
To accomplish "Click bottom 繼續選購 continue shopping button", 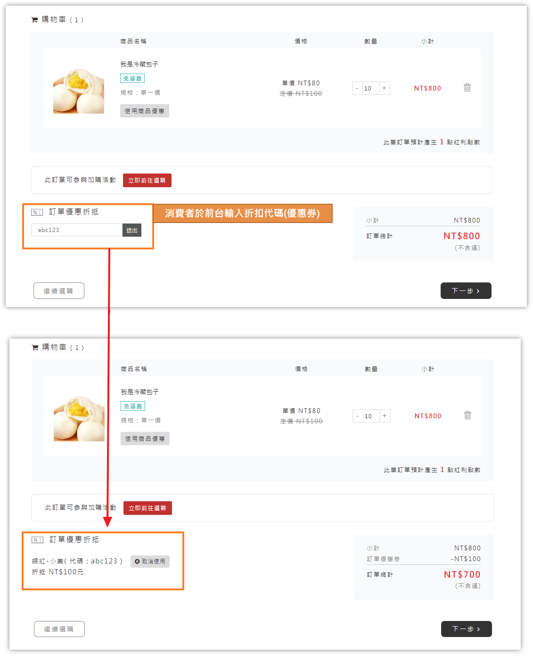I will pyautogui.click(x=59, y=629).
